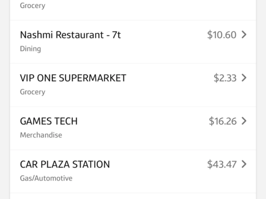Tap the $16.26 amount
This screenshot has height=199, width=266.
[223, 121]
